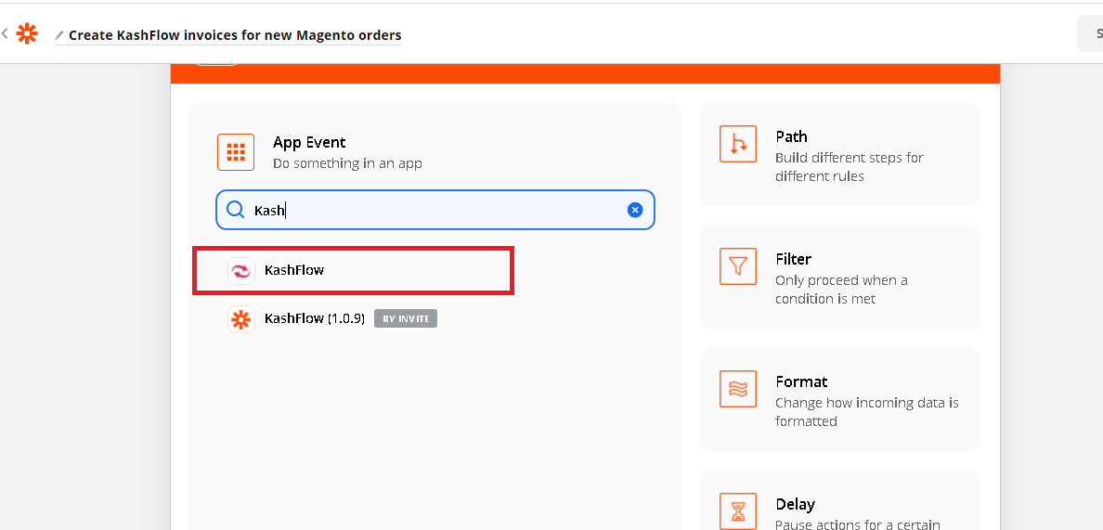
Task: Open the Path step title
Action: pyautogui.click(x=791, y=136)
